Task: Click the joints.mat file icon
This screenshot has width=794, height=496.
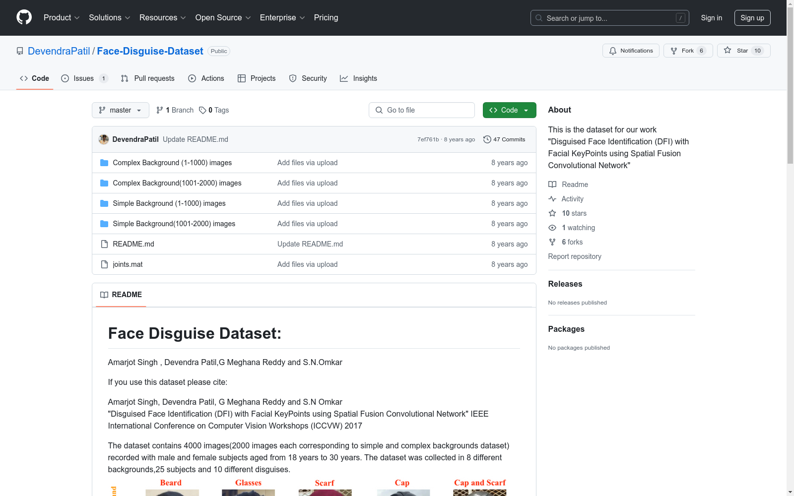Action: tap(104, 264)
